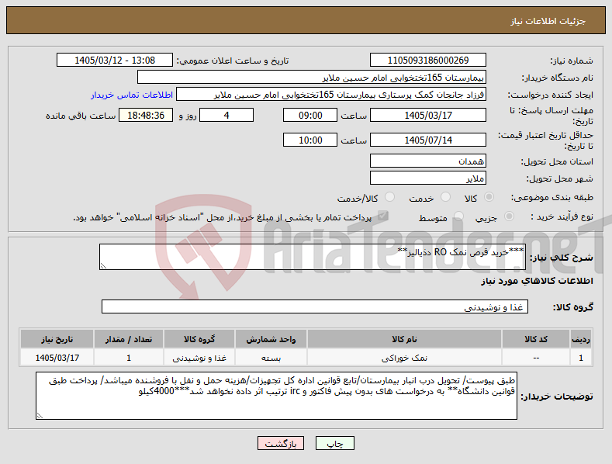This screenshot has width=612, height=464.
Task: Click the response deadline date 1405/03/17 field
Action: click(427, 115)
